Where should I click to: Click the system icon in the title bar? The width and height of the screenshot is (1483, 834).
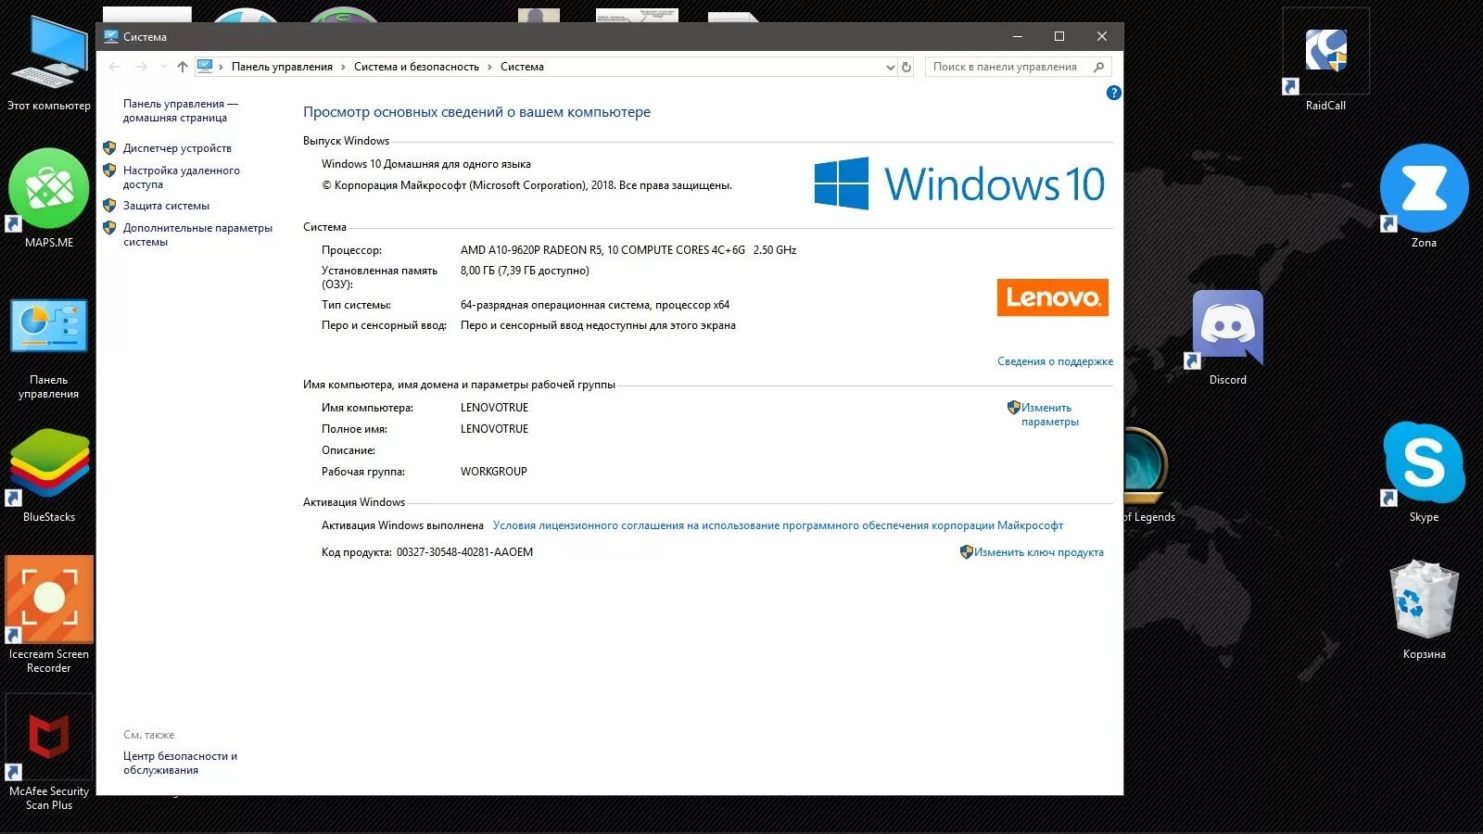click(x=111, y=37)
